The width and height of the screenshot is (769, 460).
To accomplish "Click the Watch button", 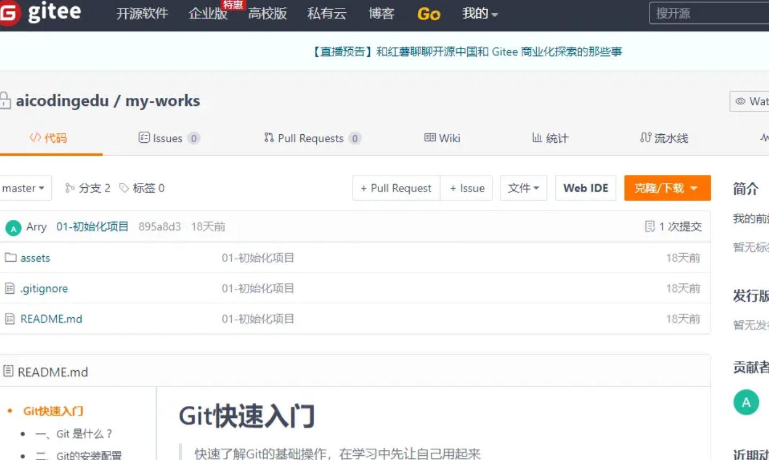I will click(750, 101).
